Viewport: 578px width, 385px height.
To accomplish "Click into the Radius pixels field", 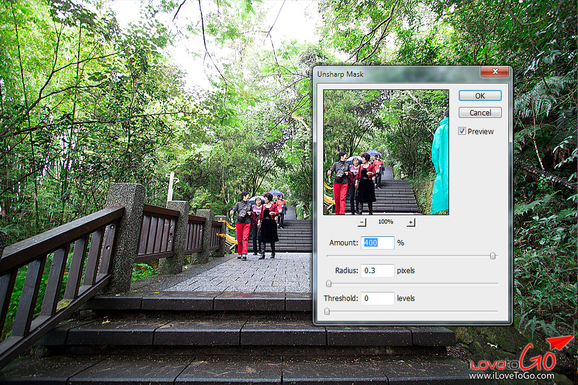I will coord(377,271).
